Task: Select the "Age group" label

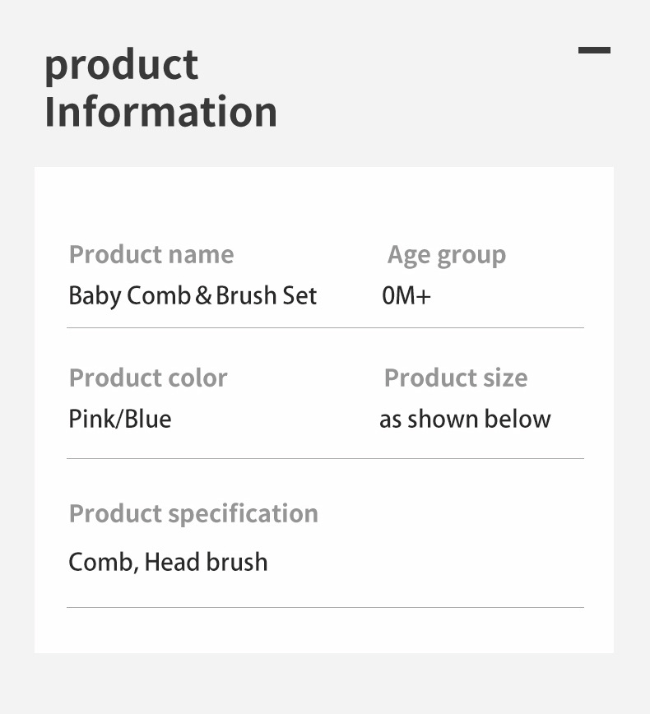Action: click(447, 255)
